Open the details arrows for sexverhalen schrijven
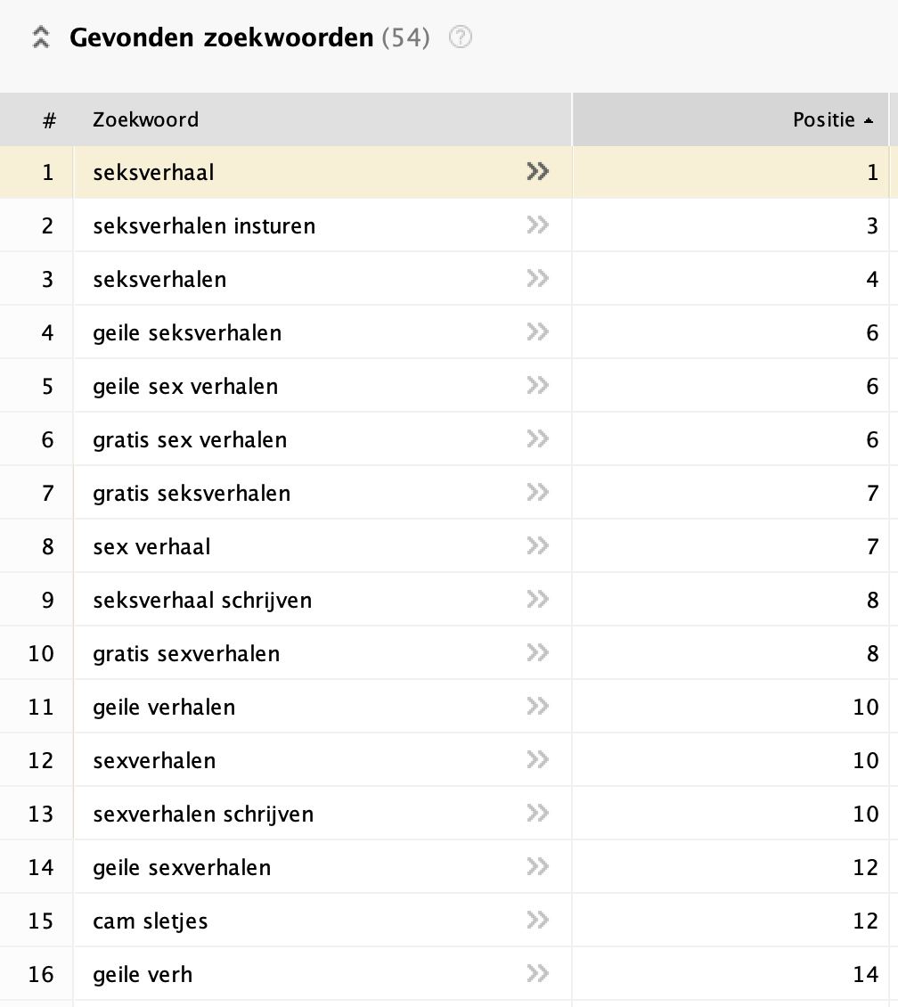The width and height of the screenshot is (898, 1007). coord(538,813)
